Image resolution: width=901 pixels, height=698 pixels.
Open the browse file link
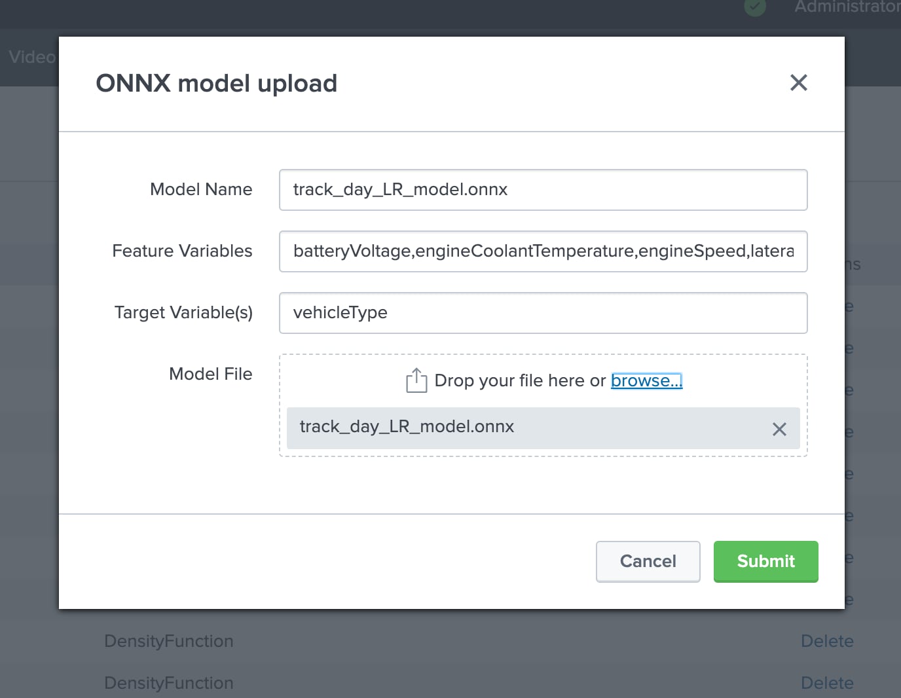pyautogui.click(x=646, y=380)
